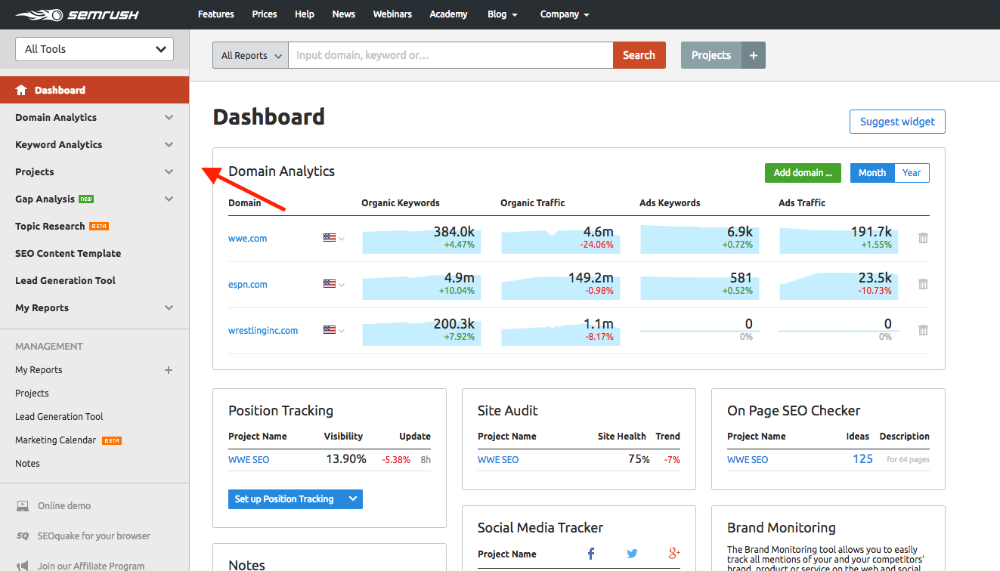Viewport: 1000px width, 571px height.
Task: Click the 125 ideas link
Action: 862,458
